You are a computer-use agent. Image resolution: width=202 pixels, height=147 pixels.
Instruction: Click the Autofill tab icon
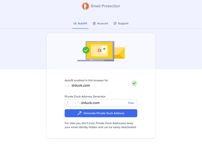(75, 23)
